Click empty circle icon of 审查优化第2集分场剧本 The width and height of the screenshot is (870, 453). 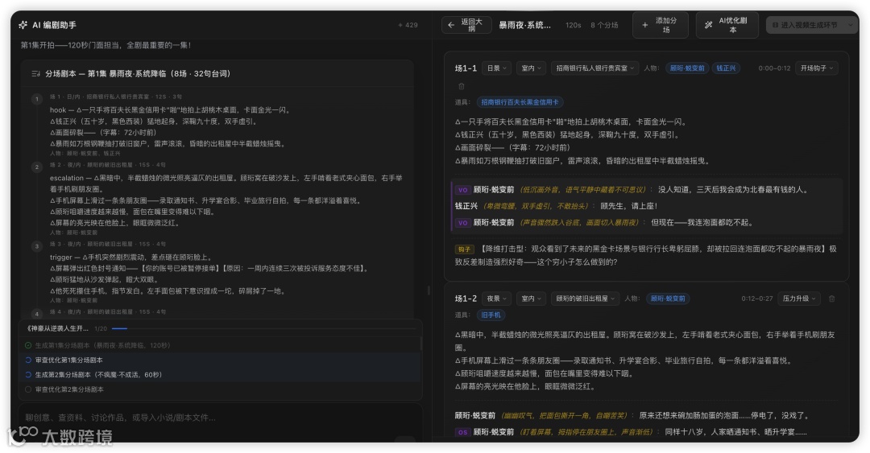28,389
